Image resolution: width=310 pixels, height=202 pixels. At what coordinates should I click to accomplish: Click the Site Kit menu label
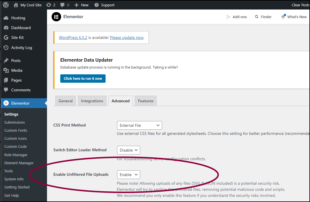[x=17, y=37]
